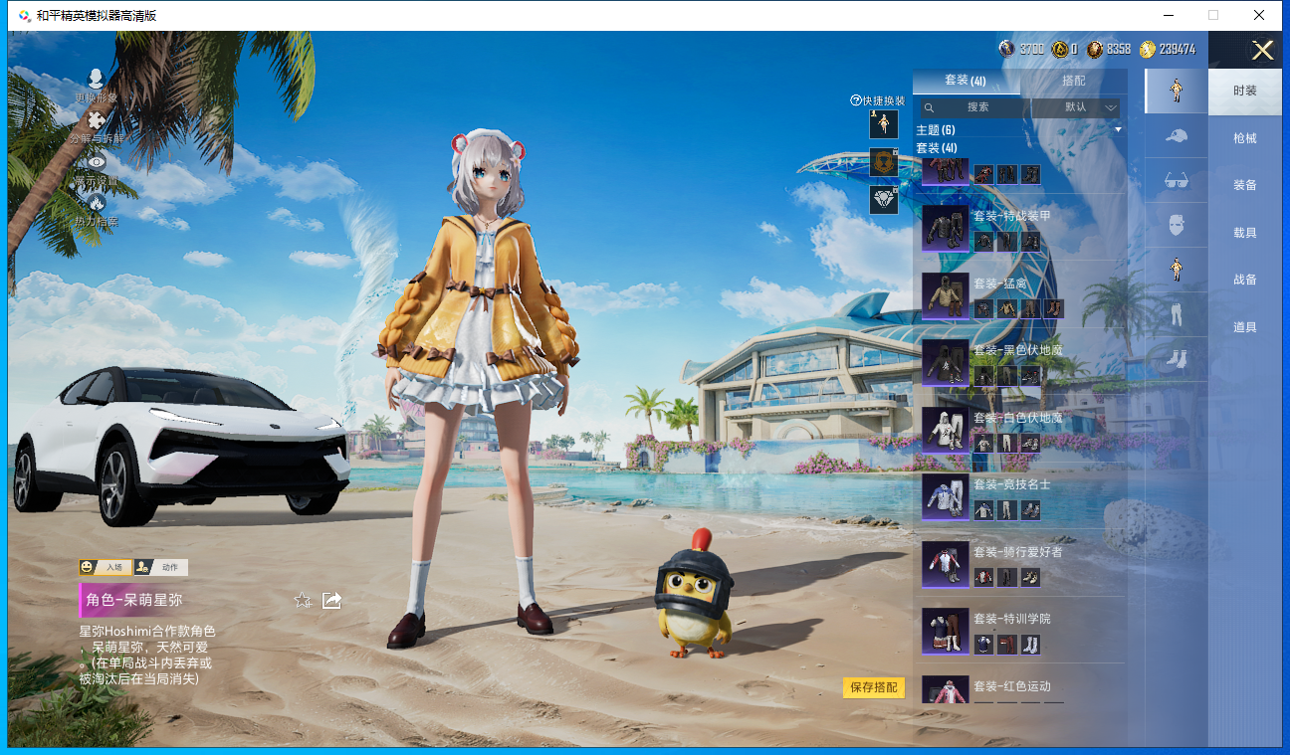Select the locked trophy quick-change slot
1290x755 pixels.
coord(884,162)
